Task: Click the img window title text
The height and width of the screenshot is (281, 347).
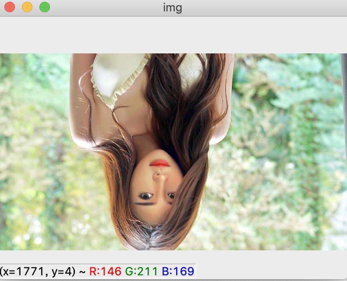Action: pyautogui.click(x=173, y=8)
